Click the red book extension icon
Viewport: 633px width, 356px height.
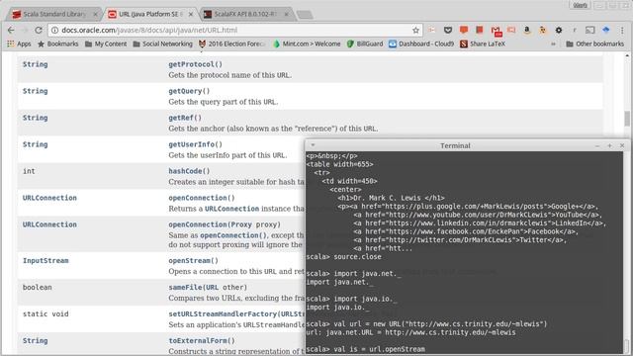click(x=479, y=30)
